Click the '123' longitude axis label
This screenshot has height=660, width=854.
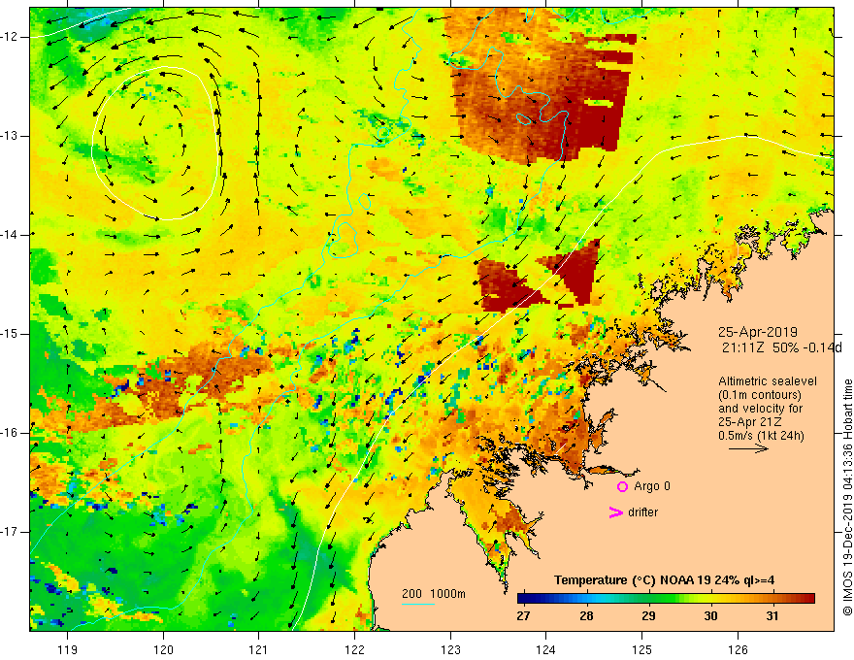(450, 649)
